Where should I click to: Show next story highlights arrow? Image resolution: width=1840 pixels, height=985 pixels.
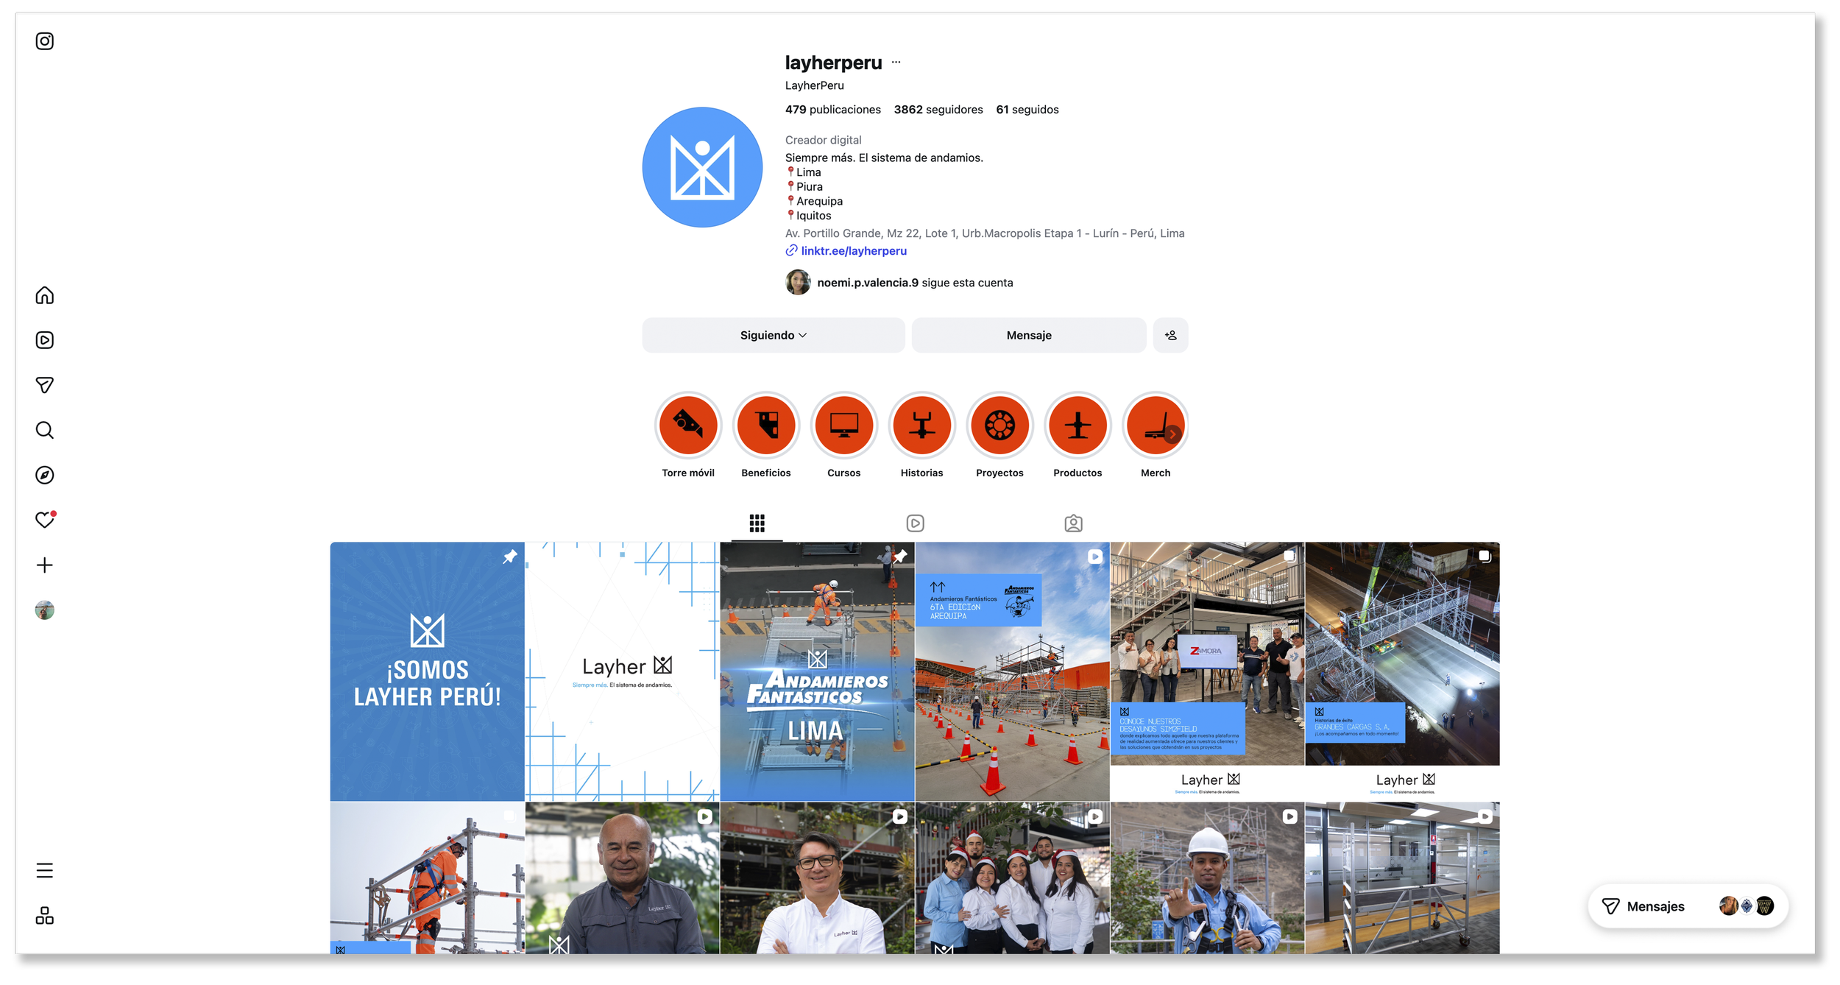(x=1172, y=434)
